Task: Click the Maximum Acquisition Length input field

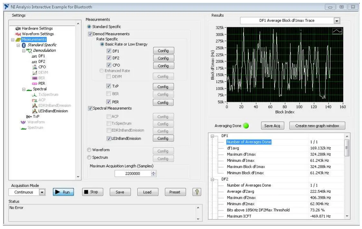Action: click(133, 173)
